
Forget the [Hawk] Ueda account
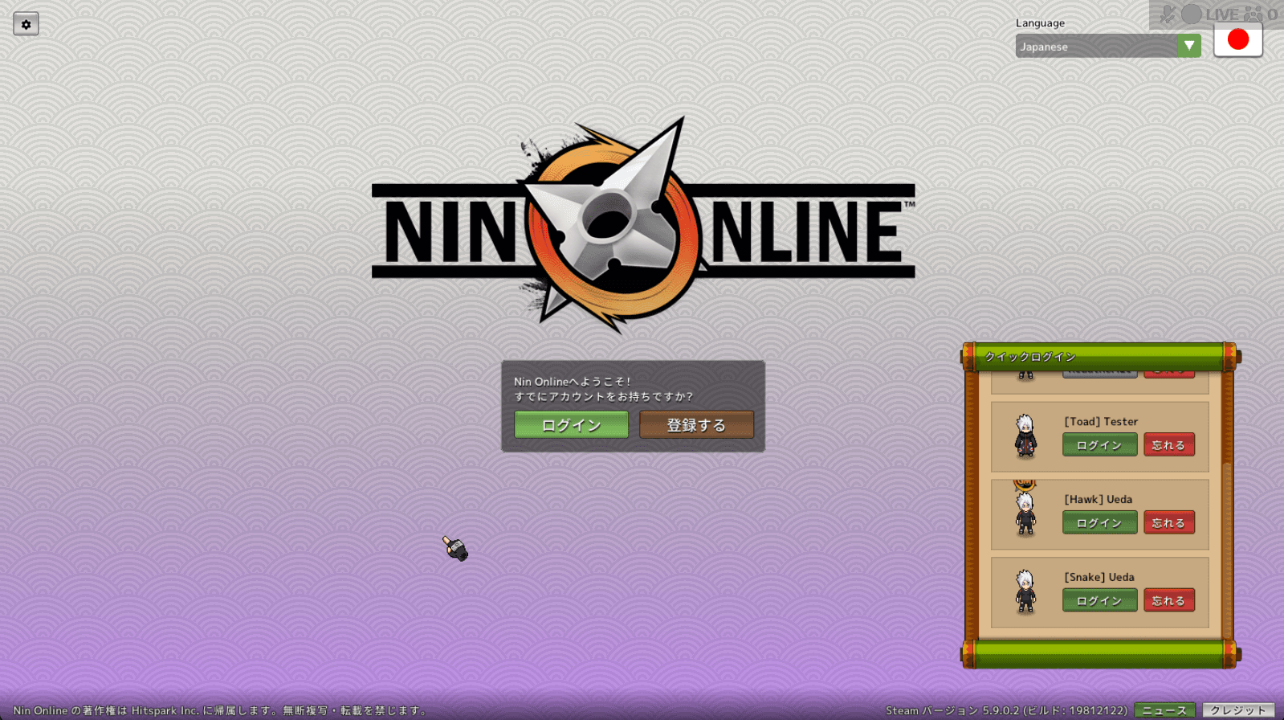coord(1169,523)
